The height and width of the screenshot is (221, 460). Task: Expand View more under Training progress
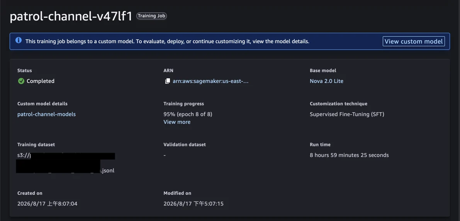click(x=177, y=122)
